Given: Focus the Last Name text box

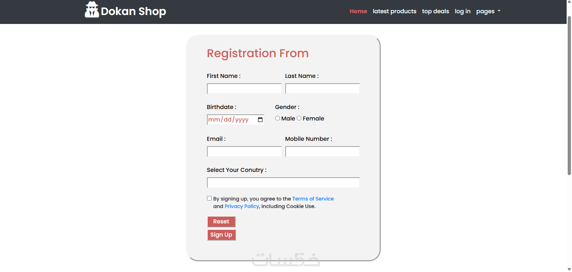Looking at the screenshot, I should click(322, 89).
